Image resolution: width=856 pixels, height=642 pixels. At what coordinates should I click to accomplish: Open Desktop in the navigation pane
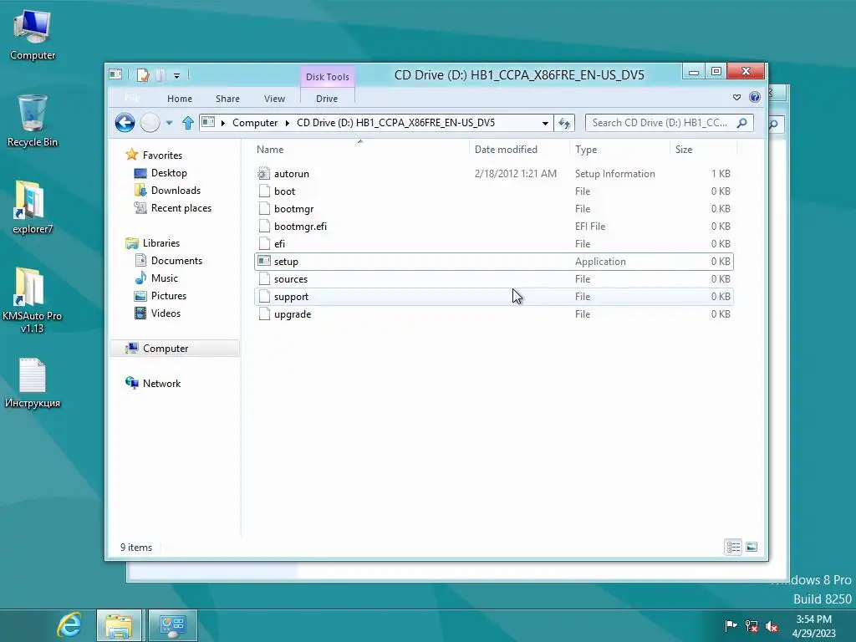[169, 173]
